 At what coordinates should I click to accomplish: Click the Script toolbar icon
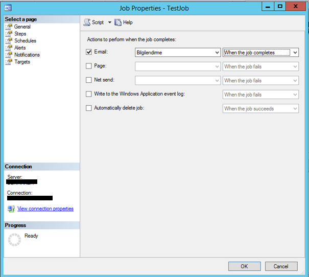pos(87,22)
